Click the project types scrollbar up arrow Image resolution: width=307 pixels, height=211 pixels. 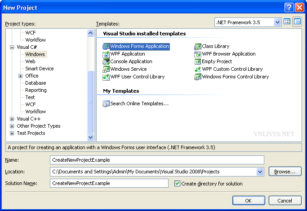tap(90, 33)
